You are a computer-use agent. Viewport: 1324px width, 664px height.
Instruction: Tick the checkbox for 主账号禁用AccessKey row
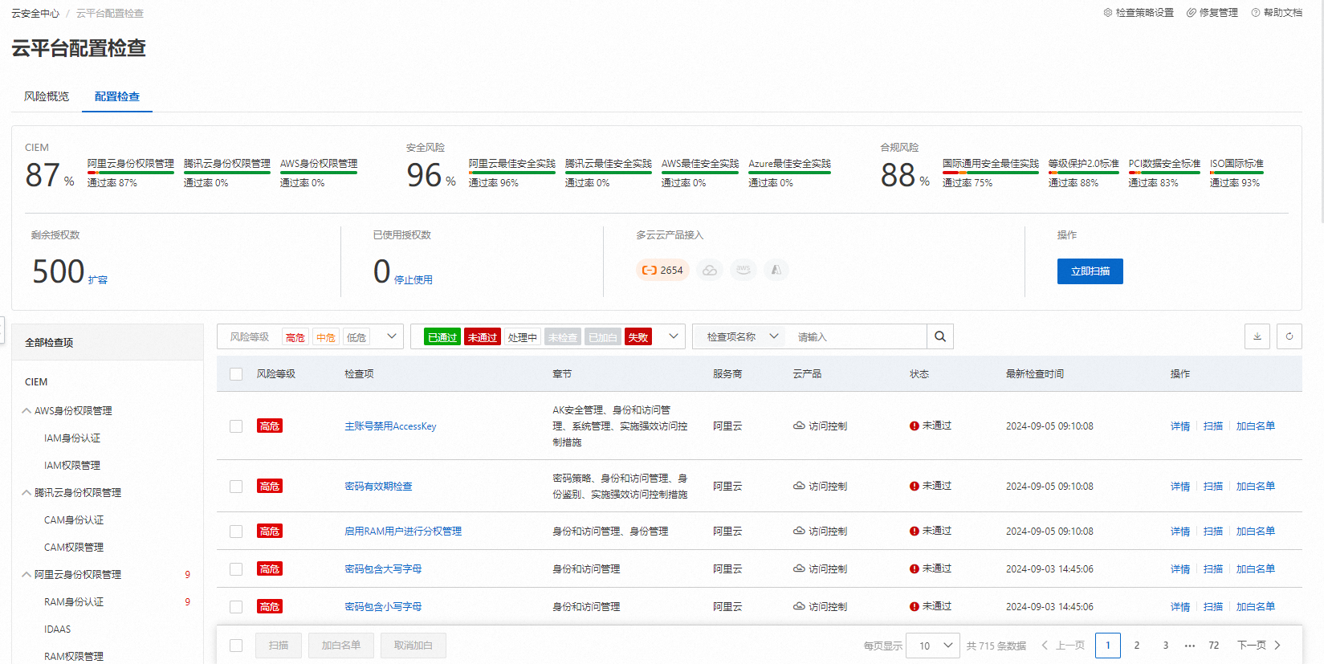[x=236, y=426]
